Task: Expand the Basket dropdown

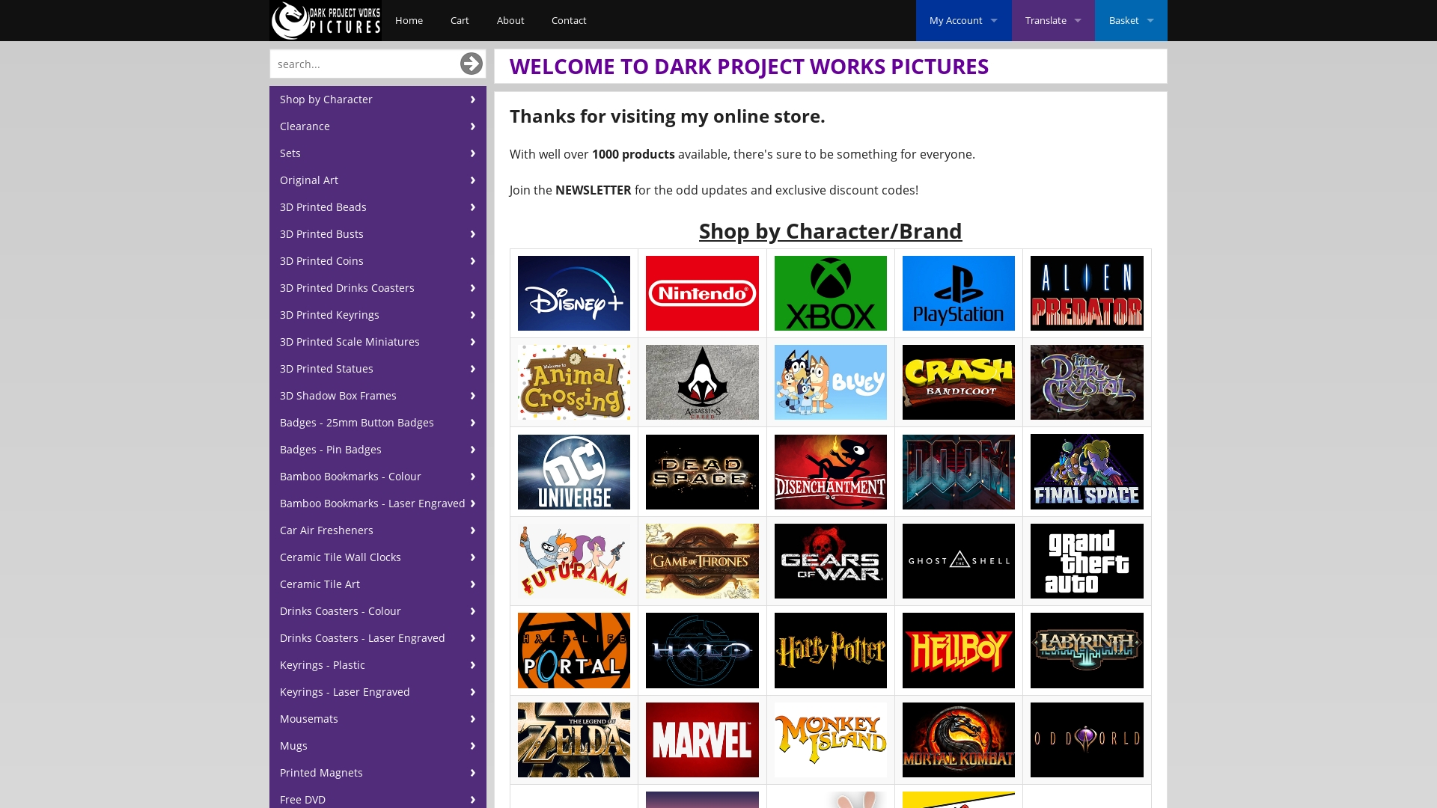Action: 1131,20
